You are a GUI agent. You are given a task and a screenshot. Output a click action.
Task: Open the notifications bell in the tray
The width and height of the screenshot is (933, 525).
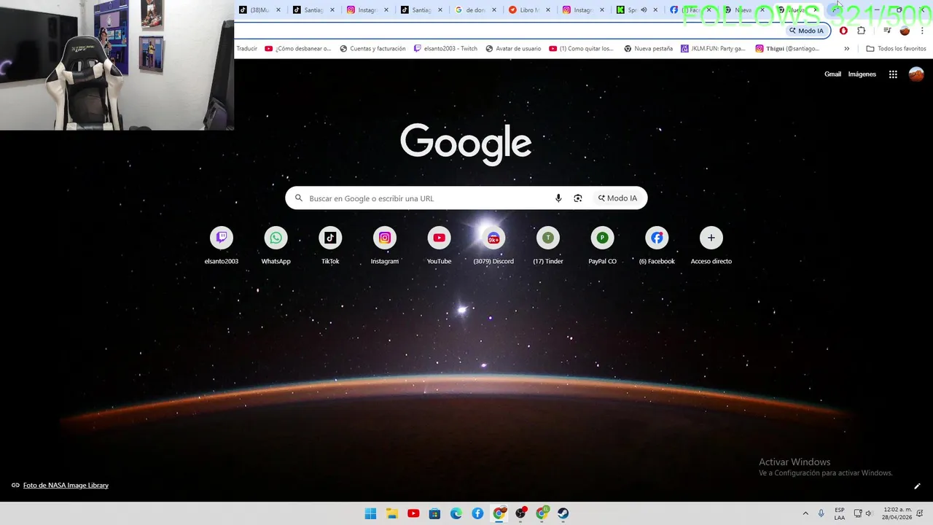click(x=920, y=513)
